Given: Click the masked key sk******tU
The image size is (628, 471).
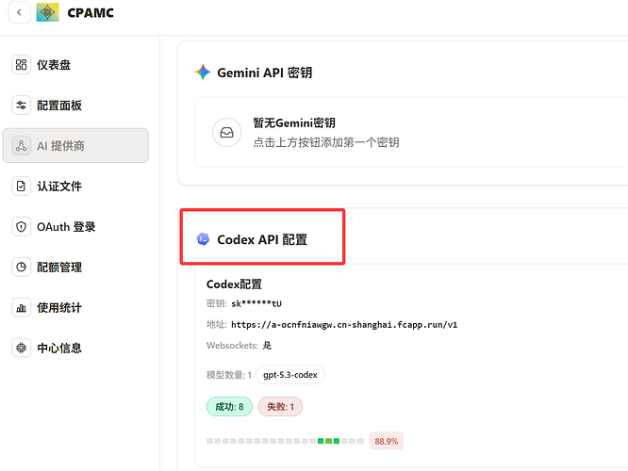Looking at the screenshot, I should click(256, 303).
